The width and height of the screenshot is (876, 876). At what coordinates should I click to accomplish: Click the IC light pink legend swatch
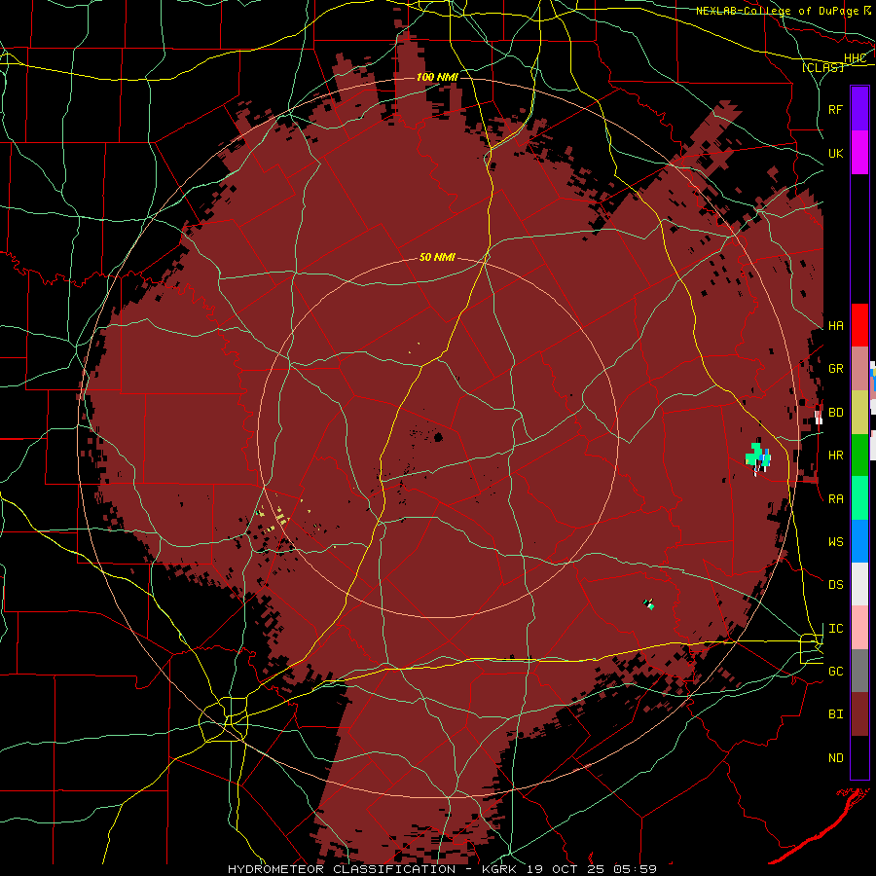point(859,628)
